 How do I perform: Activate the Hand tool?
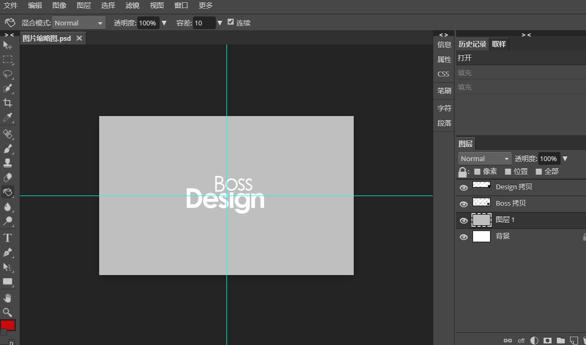(8, 298)
